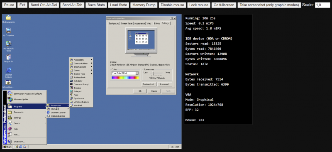Click Accessories in Programs menu
Viewport: 332px width, 152px height.
tap(58, 105)
